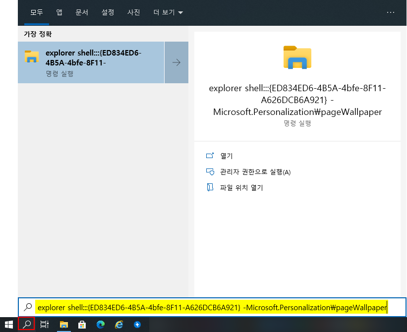This screenshot has width=407, height=332.
Task: Open the Windows Start menu
Action: click(9, 325)
